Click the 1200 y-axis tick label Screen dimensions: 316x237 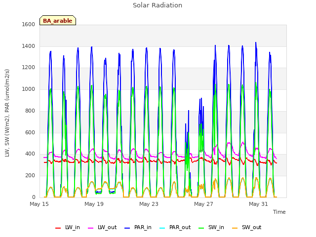29,68
